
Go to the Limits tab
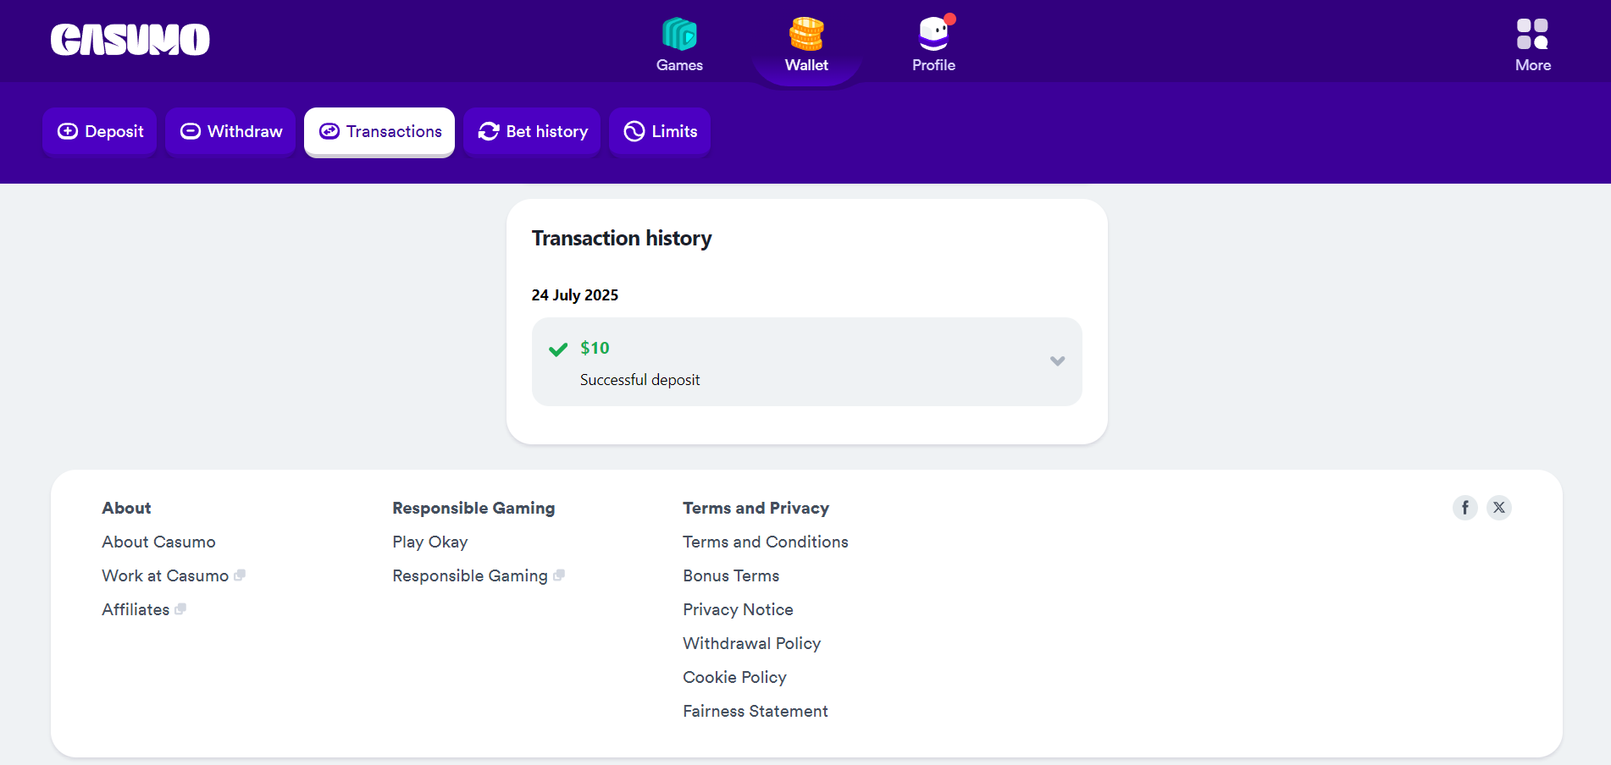[x=660, y=131]
